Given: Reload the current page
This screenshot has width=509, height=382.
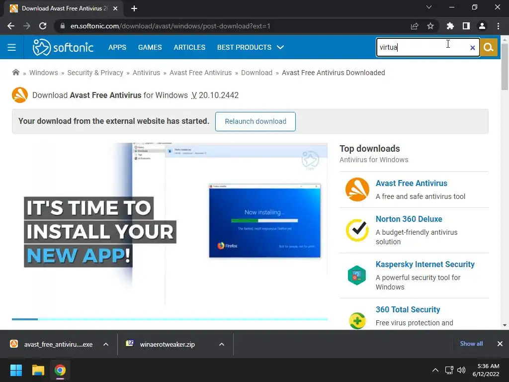Looking at the screenshot, I should (43, 26).
